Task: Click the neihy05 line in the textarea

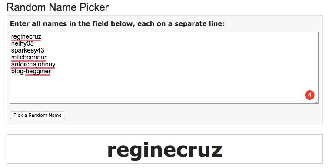Action: tap(23, 43)
